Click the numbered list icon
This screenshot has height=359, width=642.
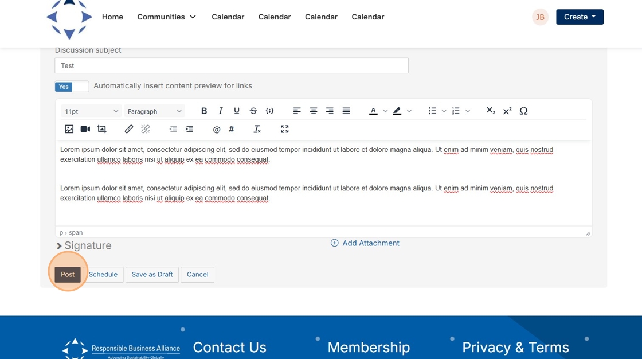(456, 111)
